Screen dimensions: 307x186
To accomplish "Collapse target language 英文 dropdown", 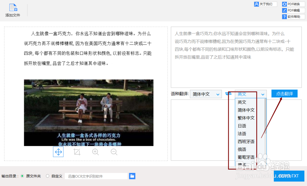I will 251,94.
